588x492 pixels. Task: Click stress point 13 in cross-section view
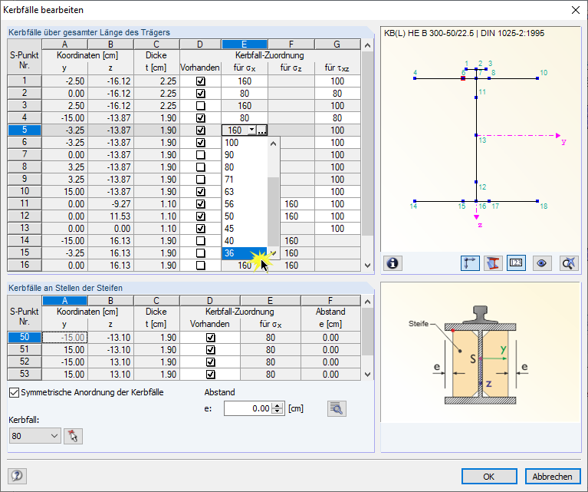pyautogui.click(x=476, y=135)
